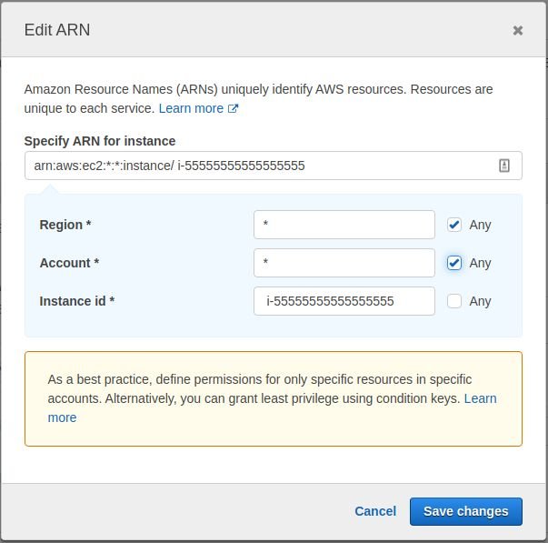
Task: Open the Learn more link with external icon
Action: [x=198, y=108]
